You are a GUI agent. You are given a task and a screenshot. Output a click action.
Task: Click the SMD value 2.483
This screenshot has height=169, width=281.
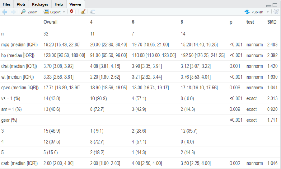click(272, 44)
